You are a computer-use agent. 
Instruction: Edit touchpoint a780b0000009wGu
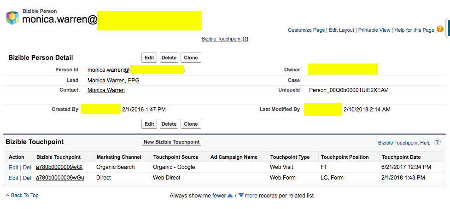coord(13,178)
